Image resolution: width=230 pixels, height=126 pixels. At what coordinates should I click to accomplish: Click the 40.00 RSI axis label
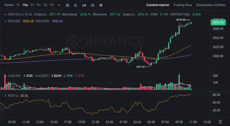pyautogui.click(x=216, y=110)
